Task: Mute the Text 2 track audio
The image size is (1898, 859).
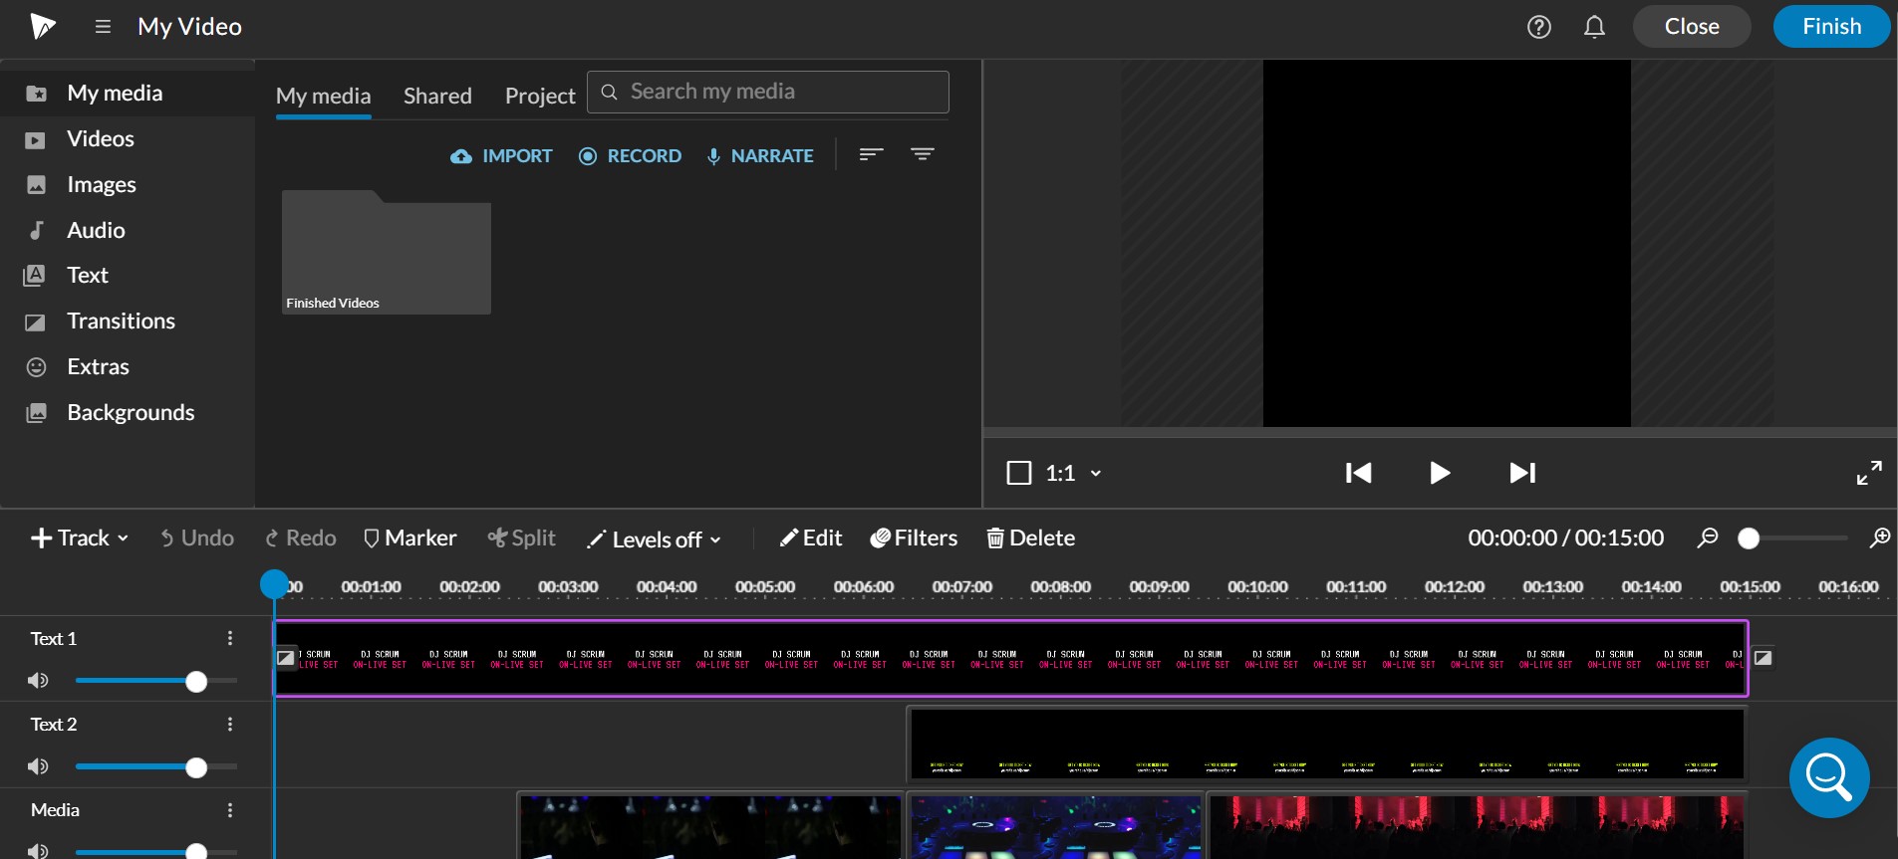Action: [x=38, y=766]
